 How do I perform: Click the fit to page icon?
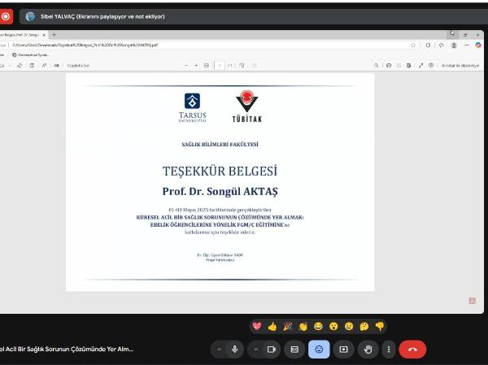206,65
